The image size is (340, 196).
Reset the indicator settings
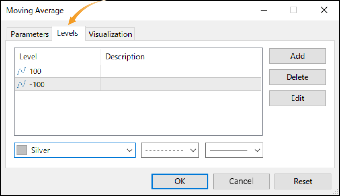(303, 181)
